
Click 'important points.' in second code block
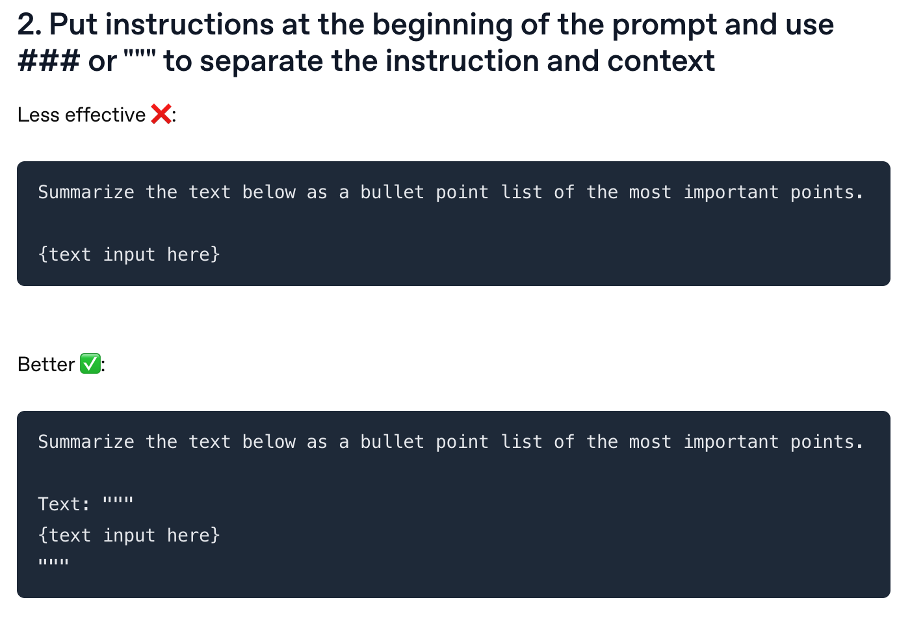(x=774, y=442)
